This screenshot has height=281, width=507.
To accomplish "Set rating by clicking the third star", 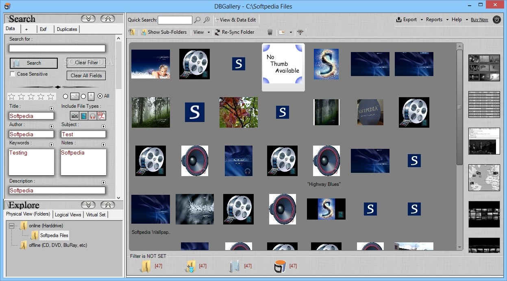I will [x=31, y=96].
